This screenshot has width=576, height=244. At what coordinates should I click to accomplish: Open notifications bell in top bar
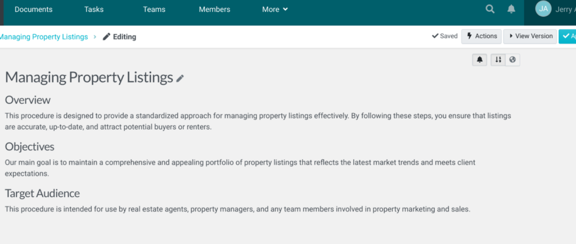[x=511, y=9]
